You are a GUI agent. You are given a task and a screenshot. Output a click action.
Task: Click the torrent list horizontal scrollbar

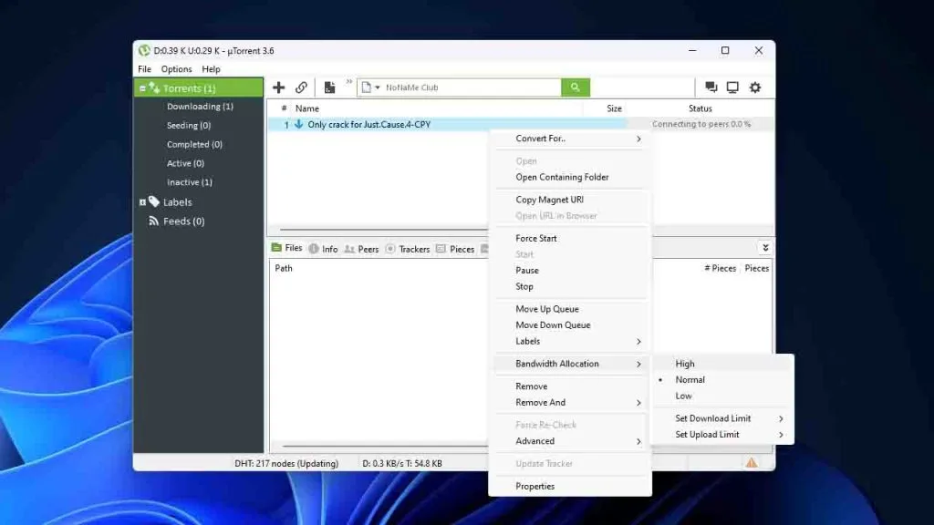click(384, 229)
